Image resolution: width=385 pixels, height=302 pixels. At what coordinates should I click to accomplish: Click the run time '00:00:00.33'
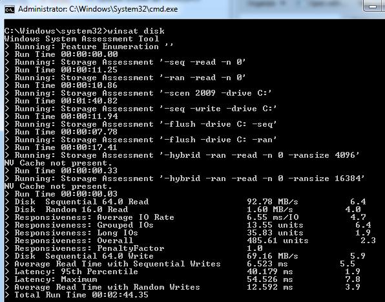(89, 171)
